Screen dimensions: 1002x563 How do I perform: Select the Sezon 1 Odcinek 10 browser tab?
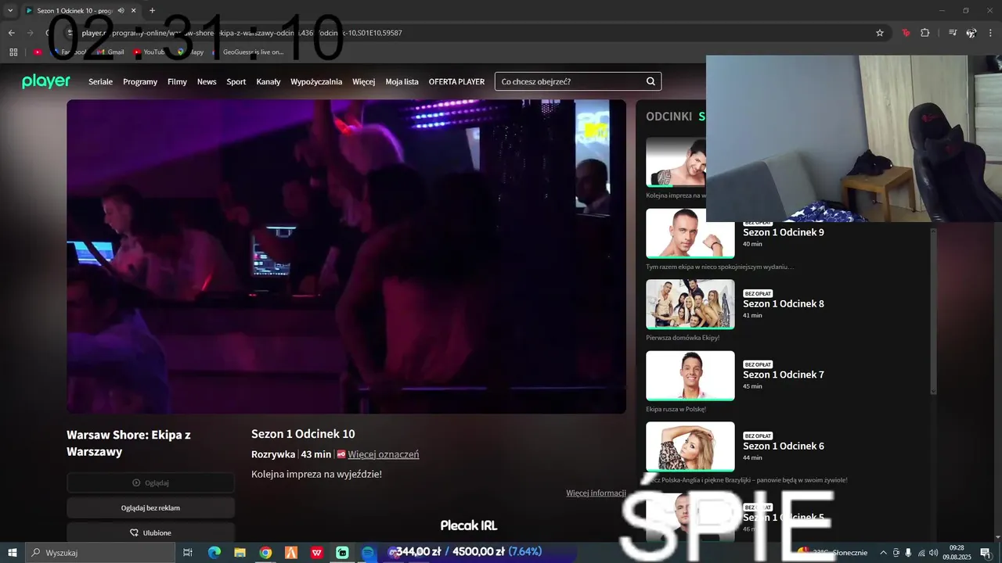coord(80,11)
